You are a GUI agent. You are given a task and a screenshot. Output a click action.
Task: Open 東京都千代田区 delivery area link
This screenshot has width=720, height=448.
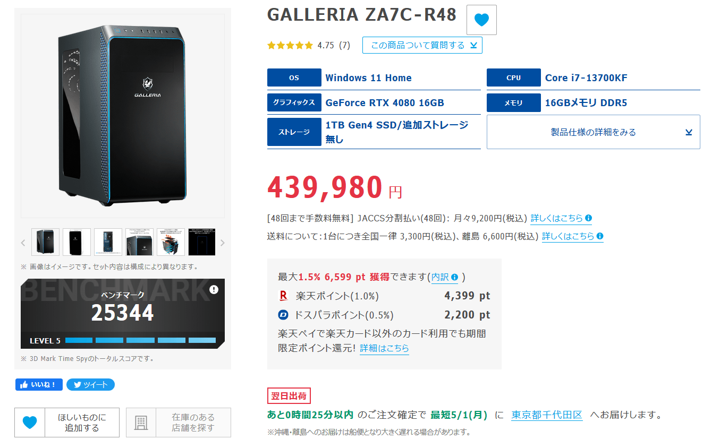[547, 415]
